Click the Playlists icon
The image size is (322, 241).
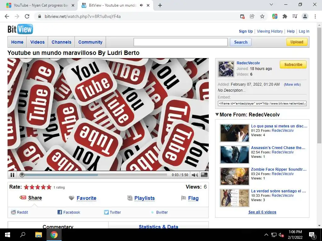[x=130, y=198]
